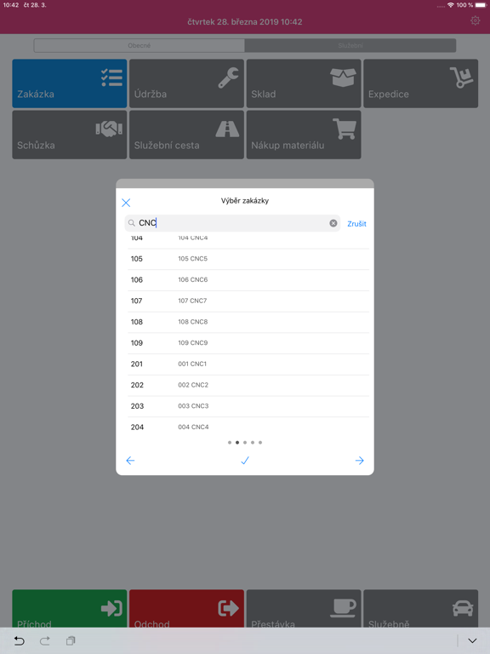
Task: Select order row 106 CNC6
Action: [248, 280]
